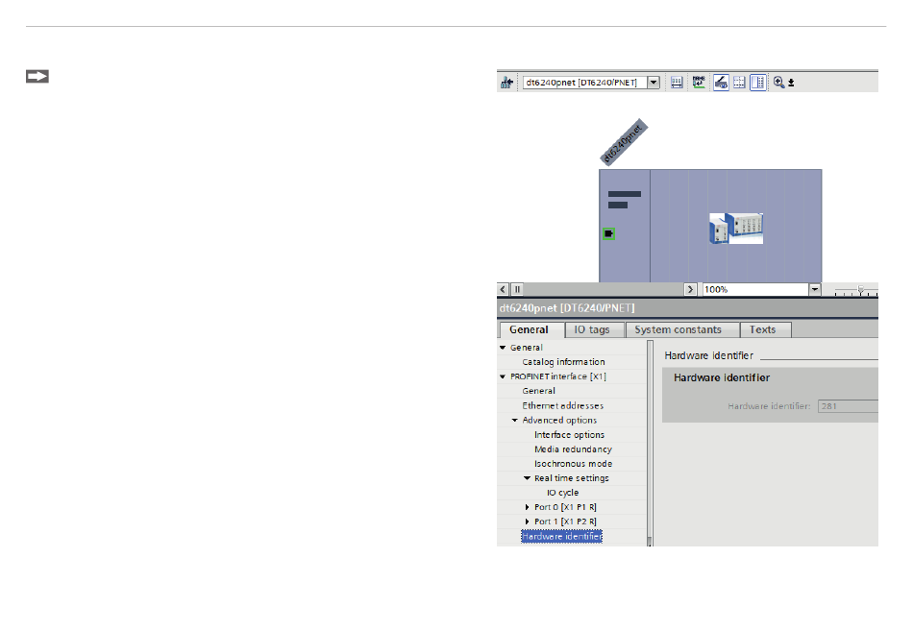This screenshot has width=913, height=631.
Task: Toggle the highlighted split view icon
Action: click(757, 83)
